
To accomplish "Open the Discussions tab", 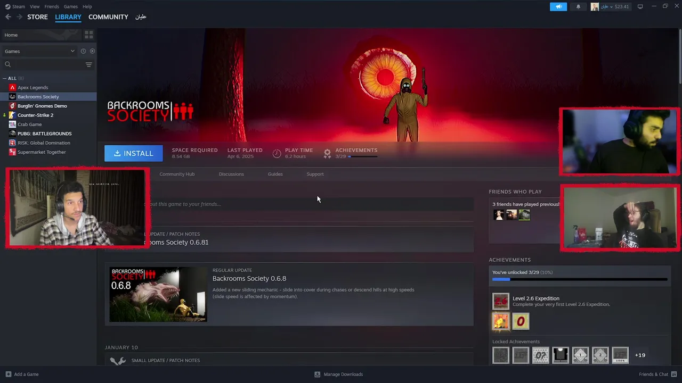I will pos(231,174).
